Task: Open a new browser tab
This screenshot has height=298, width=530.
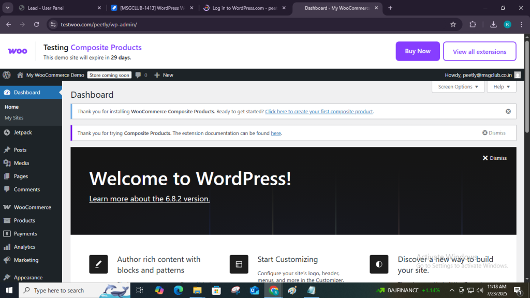Action: click(x=390, y=8)
